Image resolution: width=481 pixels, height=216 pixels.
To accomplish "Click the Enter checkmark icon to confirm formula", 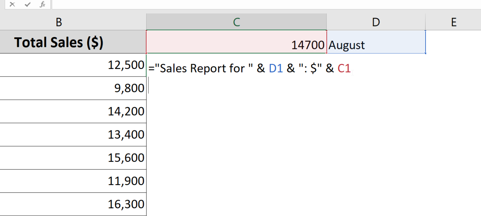I will click(x=28, y=5).
